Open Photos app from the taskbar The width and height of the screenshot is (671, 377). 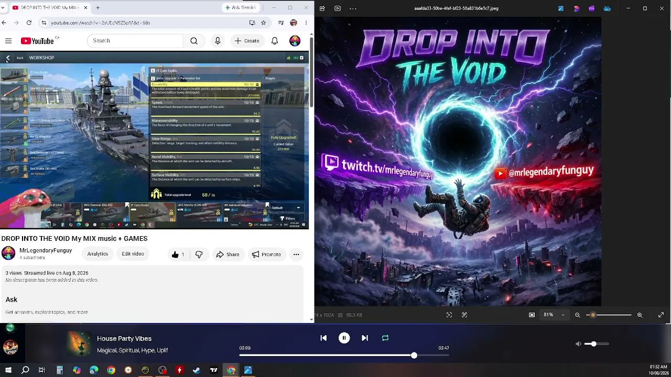(x=248, y=370)
